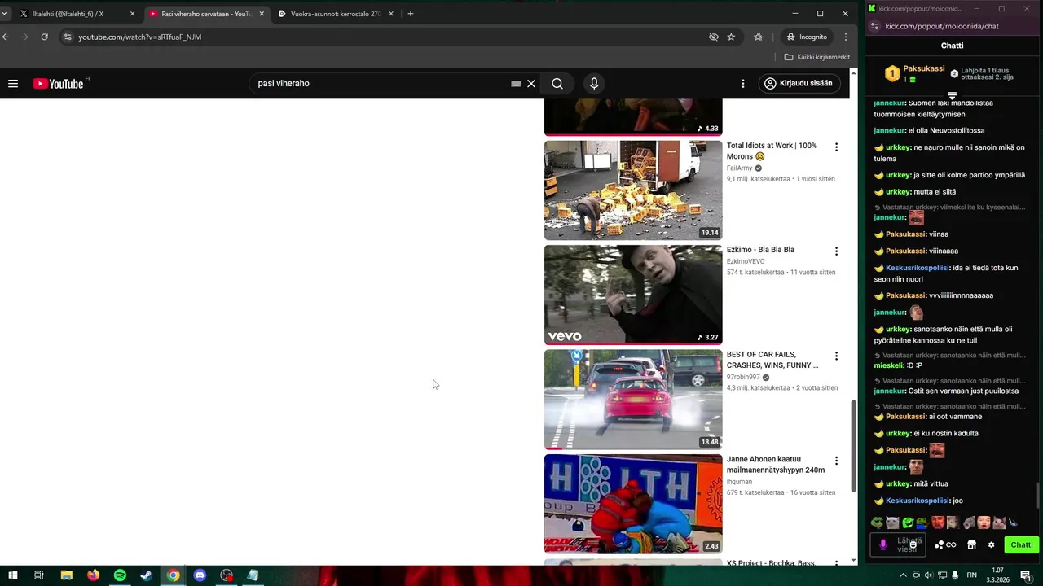
Task: Click the Kick chat scrollbar
Action: (x=1038, y=495)
